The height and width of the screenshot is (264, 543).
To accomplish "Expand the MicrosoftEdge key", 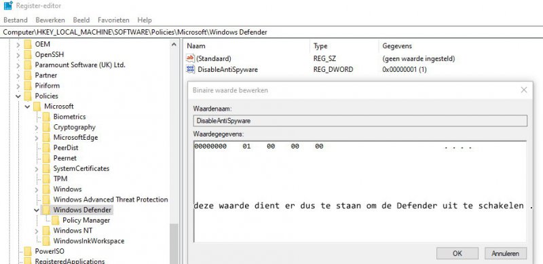I will pyautogui.click(x=37, y=138).
